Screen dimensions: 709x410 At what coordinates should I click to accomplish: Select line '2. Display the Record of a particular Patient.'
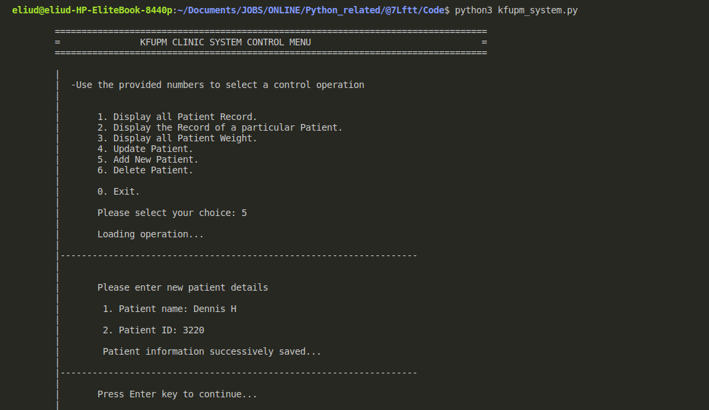pos(219,127)
